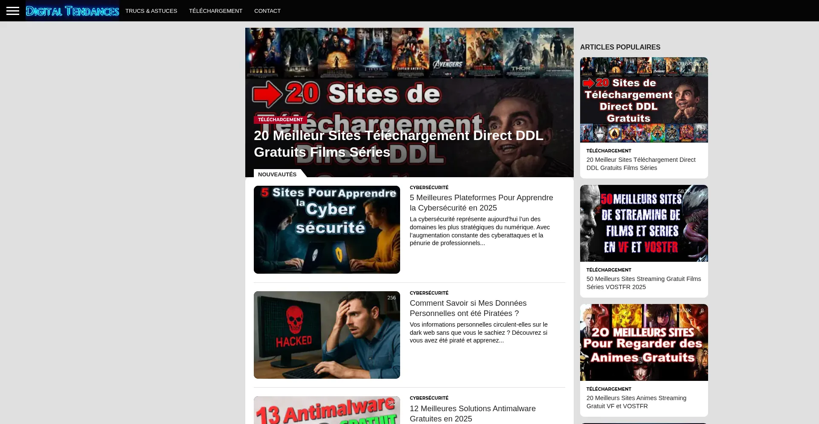
Task: Go to the Contact page
Action: click(267, 11)
